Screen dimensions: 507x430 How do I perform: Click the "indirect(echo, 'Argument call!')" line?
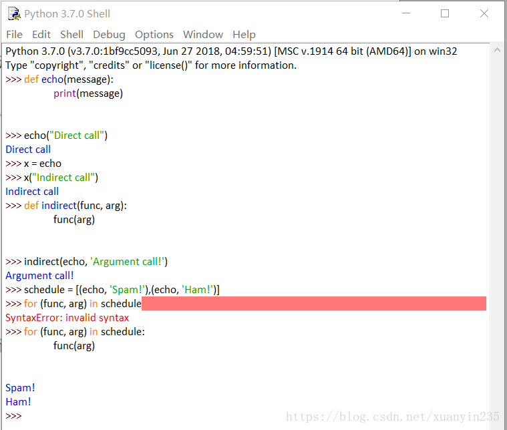click(96, 262)
